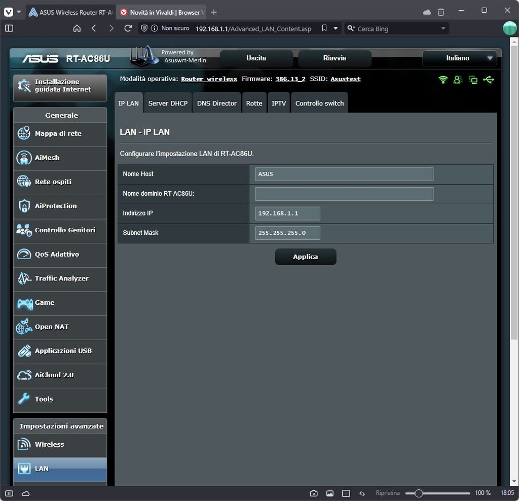
Task: Adjust the page zoom slider handle
Action: pos(419,493)
